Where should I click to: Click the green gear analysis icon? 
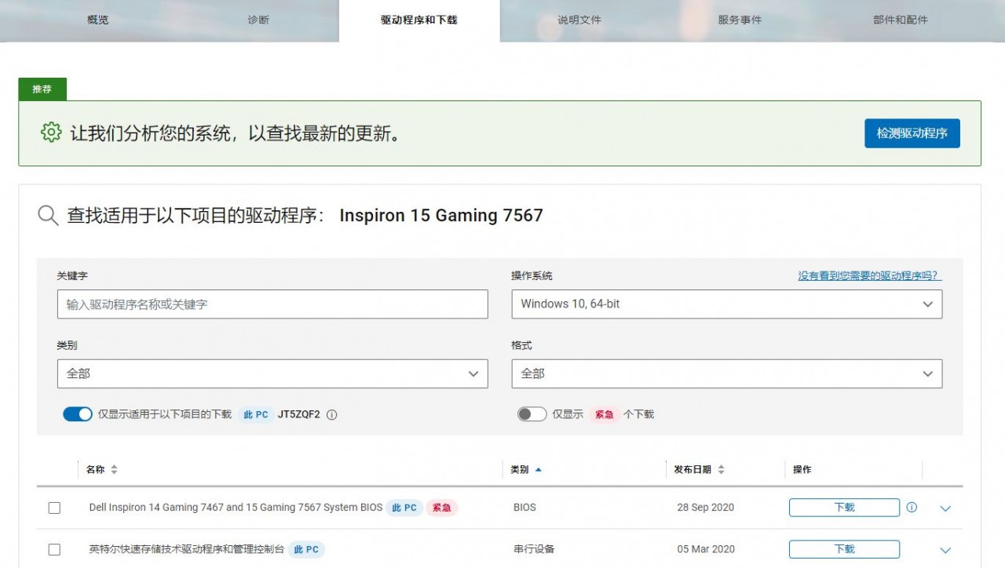49,133
